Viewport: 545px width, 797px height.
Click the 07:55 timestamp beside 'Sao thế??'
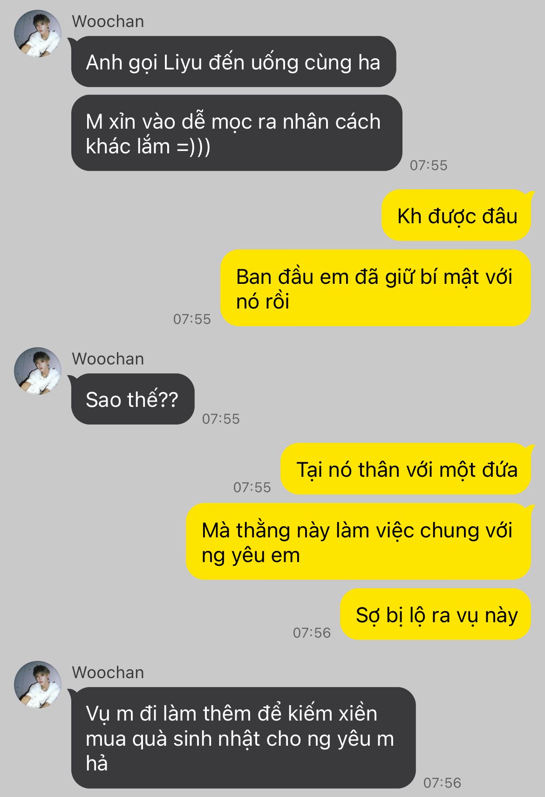[221, 419]
